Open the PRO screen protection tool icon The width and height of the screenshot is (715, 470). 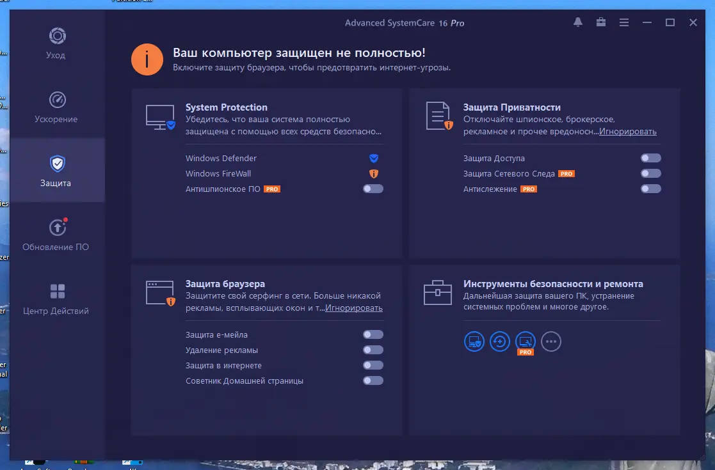[526, 341]
